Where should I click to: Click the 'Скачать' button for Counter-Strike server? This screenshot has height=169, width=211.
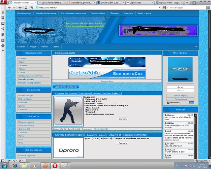point(122,118)
